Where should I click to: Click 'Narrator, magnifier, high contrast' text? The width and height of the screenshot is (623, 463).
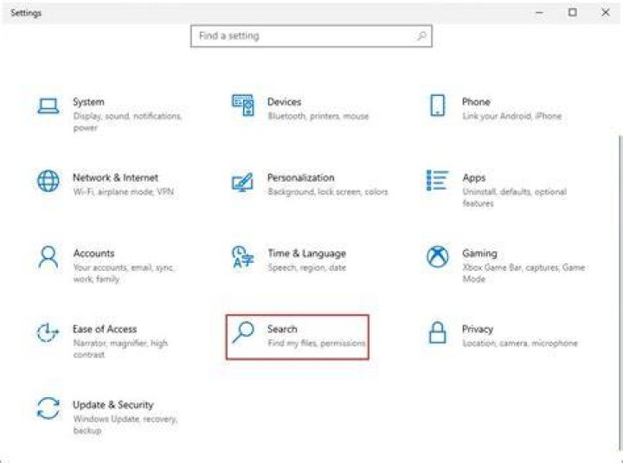point(120,349)
